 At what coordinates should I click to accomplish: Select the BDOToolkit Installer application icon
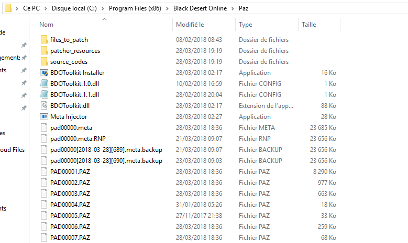44,73
